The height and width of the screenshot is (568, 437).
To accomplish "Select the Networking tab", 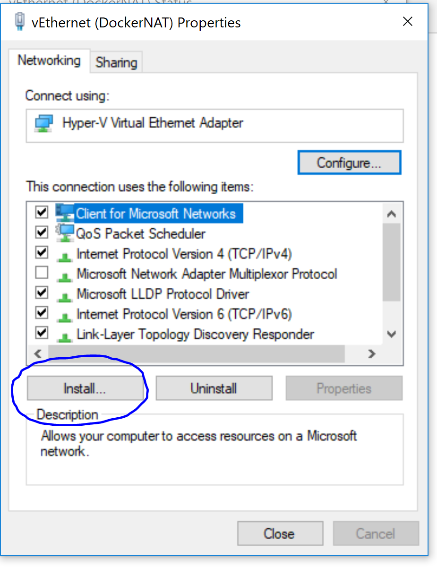I will pos(49,60).
